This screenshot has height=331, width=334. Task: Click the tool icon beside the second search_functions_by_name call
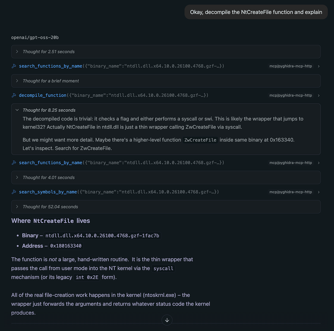coord(14,163)
